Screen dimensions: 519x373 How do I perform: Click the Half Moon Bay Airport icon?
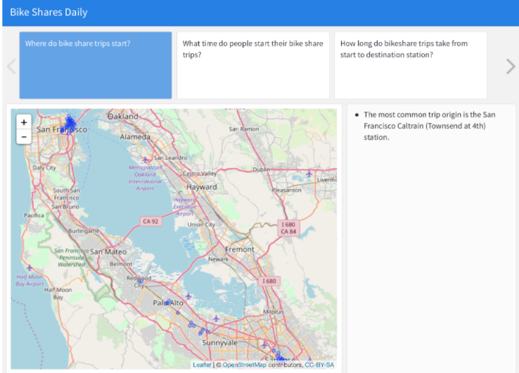pos(30,268)
